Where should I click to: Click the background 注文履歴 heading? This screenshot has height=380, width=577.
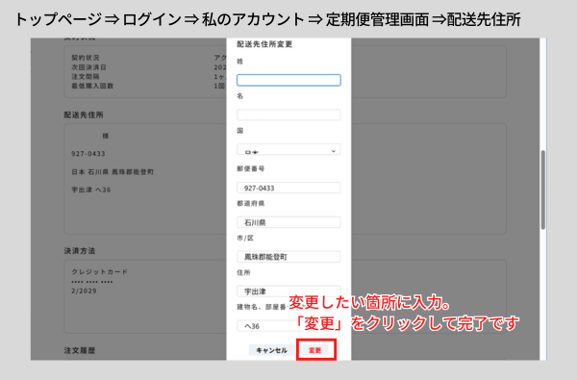point(80,350)
